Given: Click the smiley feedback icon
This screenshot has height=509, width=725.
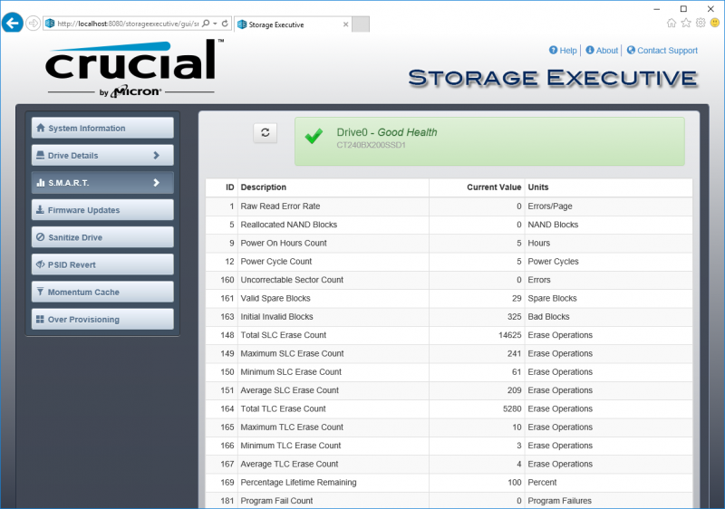Looking at the screenshot, I should click(715, 23).
